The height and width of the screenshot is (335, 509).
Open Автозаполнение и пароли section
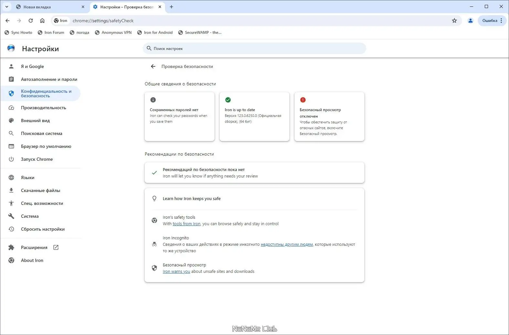point(40,79)
